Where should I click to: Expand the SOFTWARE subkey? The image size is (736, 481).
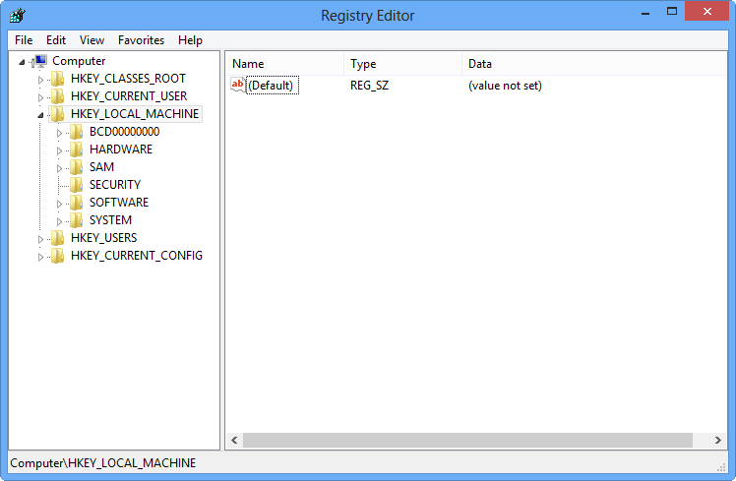tap(59, 205)
